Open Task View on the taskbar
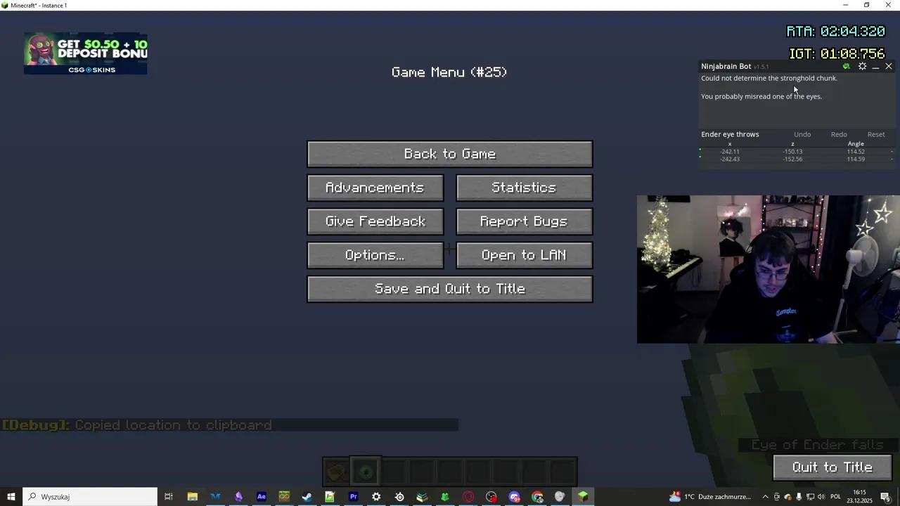 click(x=169, y=497)
